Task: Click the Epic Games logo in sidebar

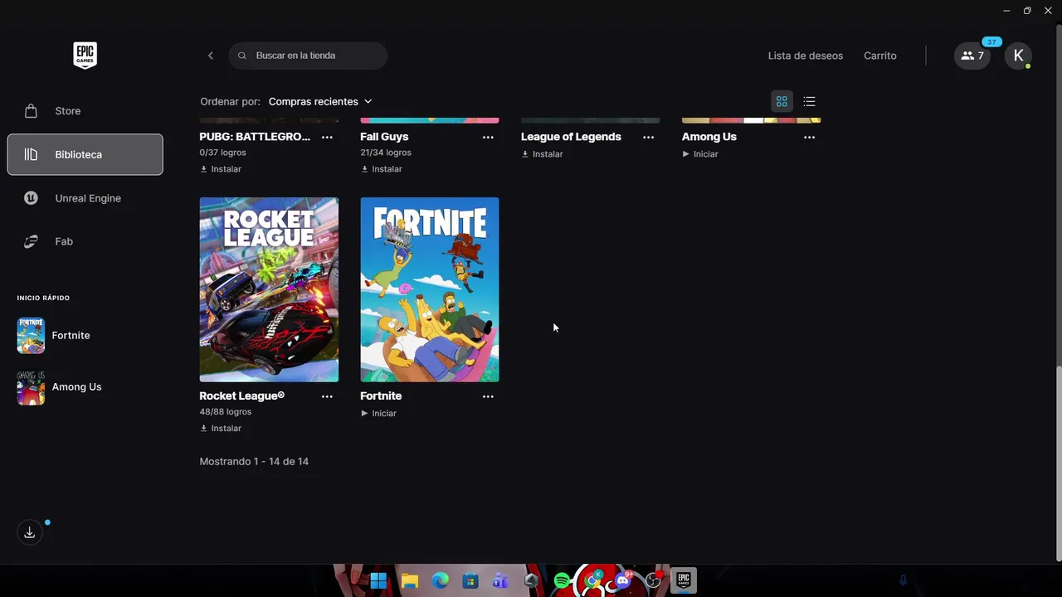Action: [85, 55]
